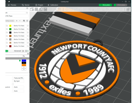Switch to the Calibration tab
137x103 pixels.
pos(53,5)
